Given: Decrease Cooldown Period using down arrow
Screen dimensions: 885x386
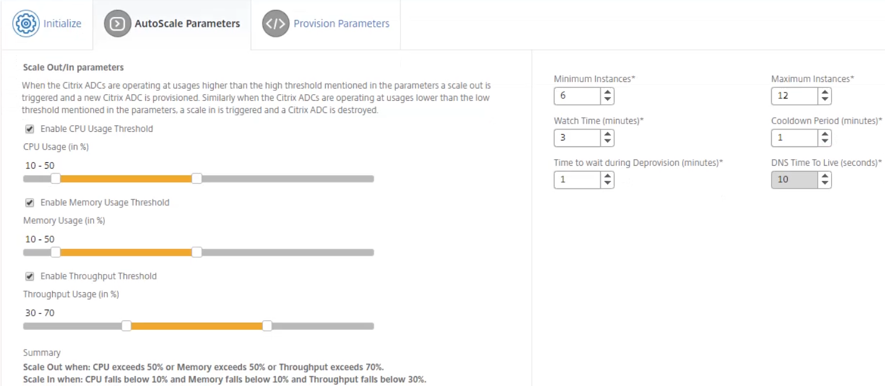Looking at the screenshot, I should (825, 142).
